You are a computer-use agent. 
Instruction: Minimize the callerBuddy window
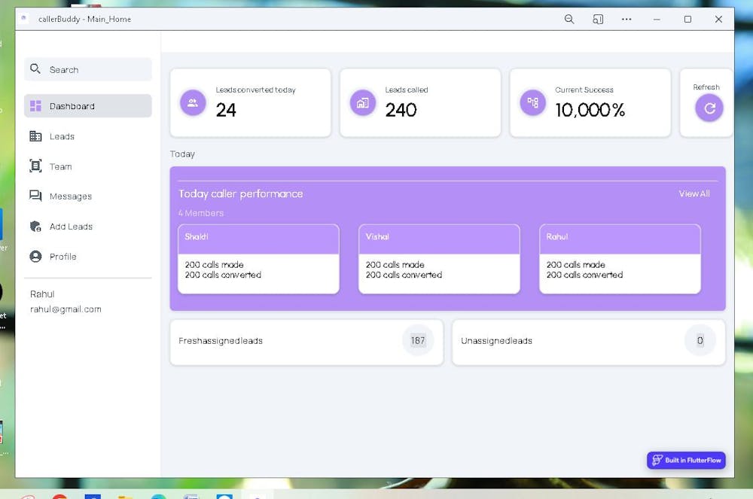(x=657, y=20)
